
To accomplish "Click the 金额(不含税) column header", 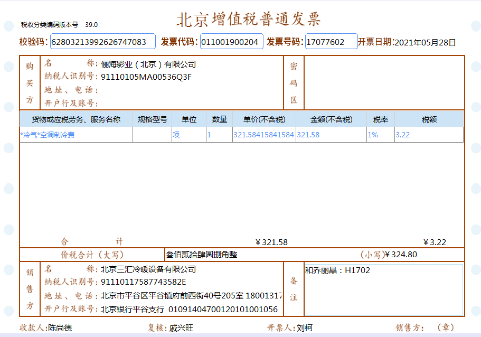I will pyautogui.click(x=331, y=119).
